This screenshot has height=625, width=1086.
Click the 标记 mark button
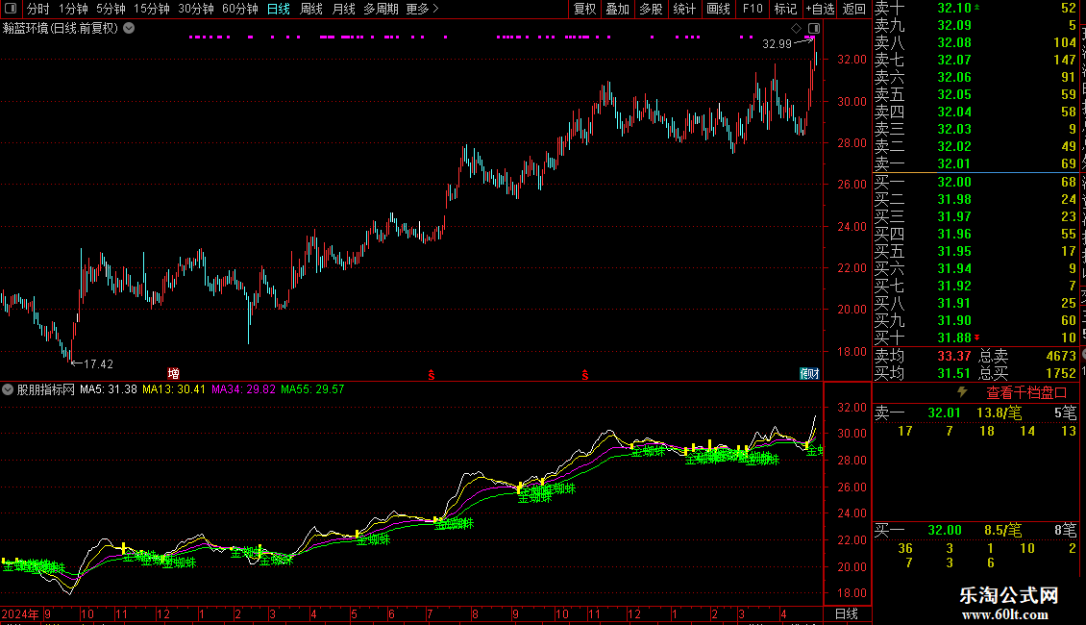pos(785,9)
